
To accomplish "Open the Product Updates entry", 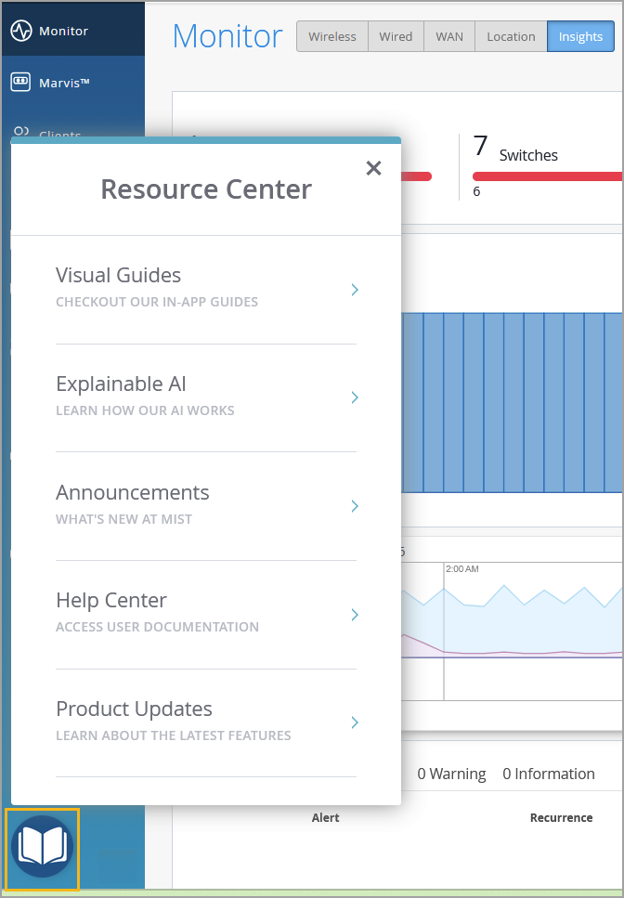I will coord(134,709).
